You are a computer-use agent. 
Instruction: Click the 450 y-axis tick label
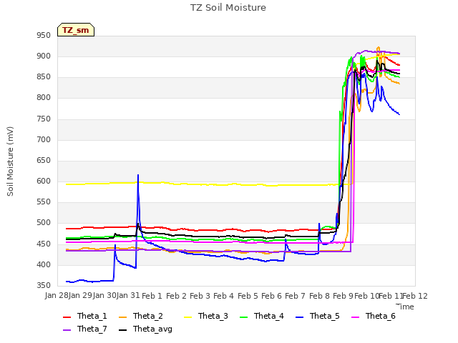(44, 244)
